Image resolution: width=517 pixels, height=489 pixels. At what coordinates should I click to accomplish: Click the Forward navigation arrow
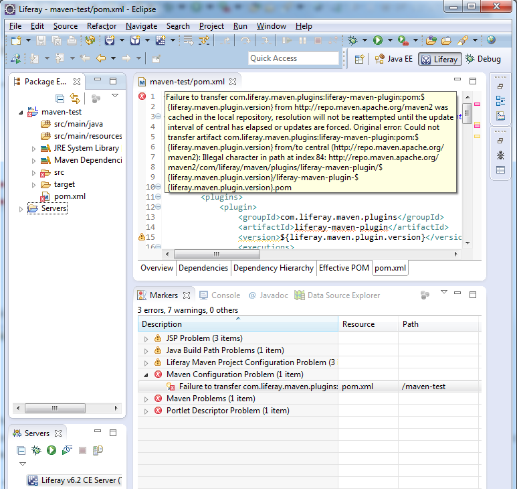(126, 58)
